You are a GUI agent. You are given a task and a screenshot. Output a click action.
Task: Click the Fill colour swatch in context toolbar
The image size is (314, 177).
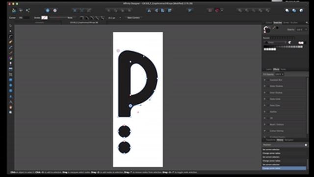(26, 18)
